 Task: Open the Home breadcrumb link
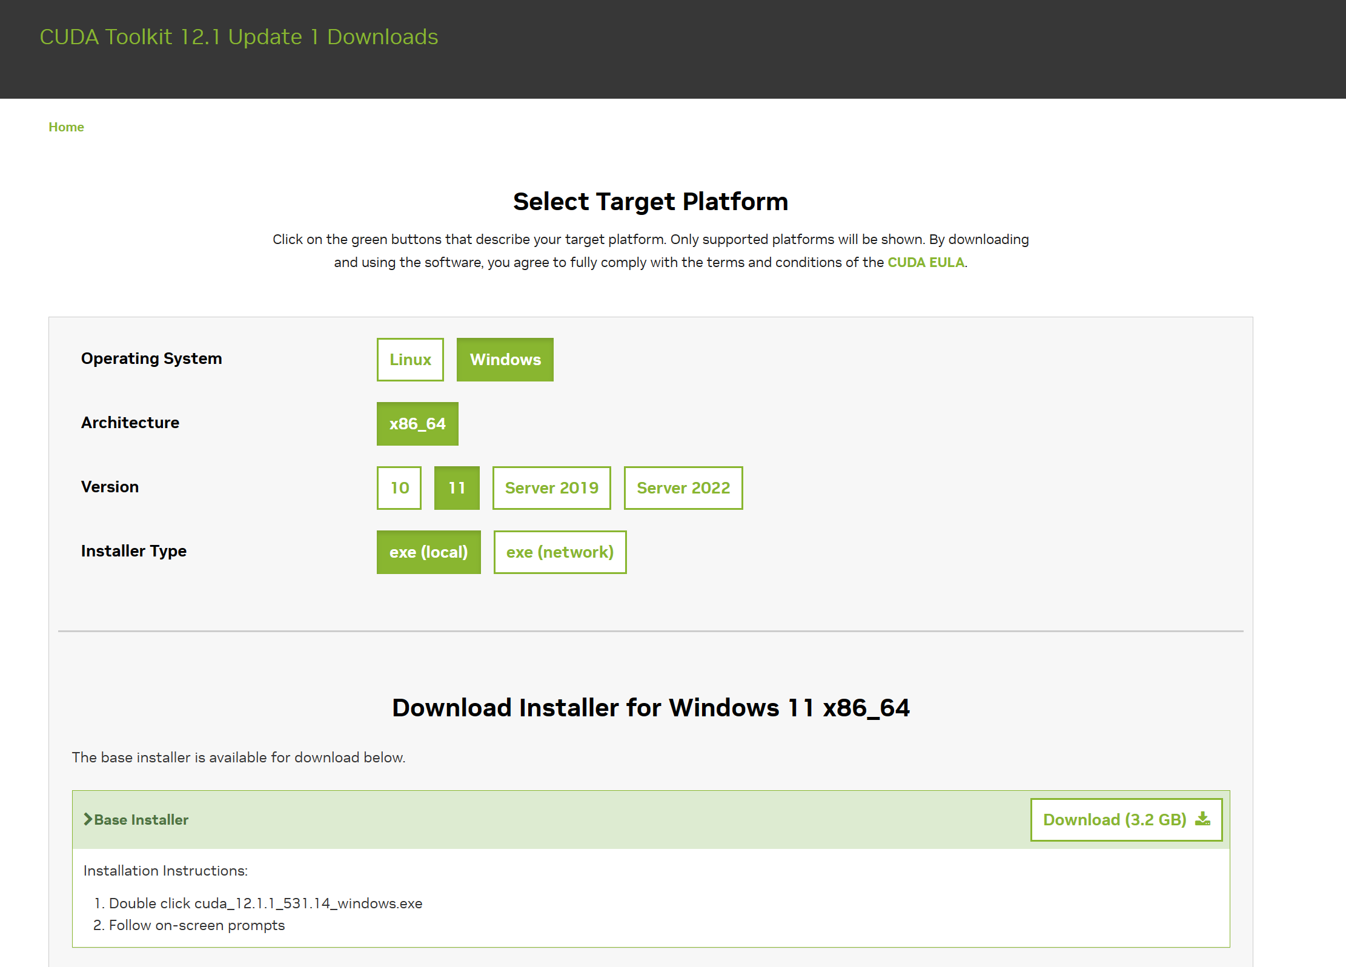coord(66,127)
